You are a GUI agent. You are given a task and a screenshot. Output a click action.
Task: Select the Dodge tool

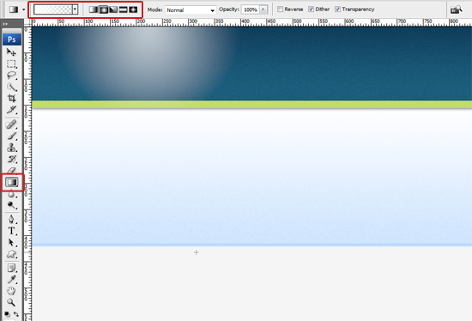click(11, 205)
